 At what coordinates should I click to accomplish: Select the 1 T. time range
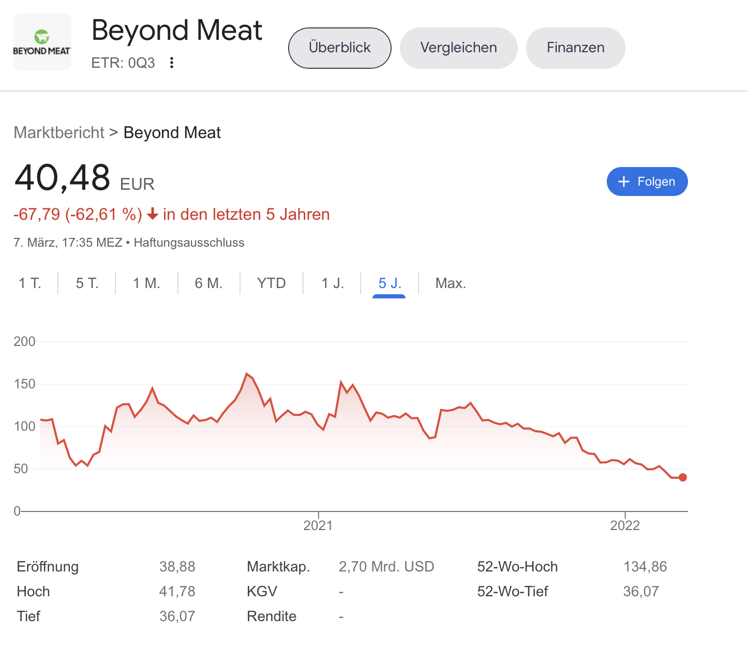click(30, 283)
